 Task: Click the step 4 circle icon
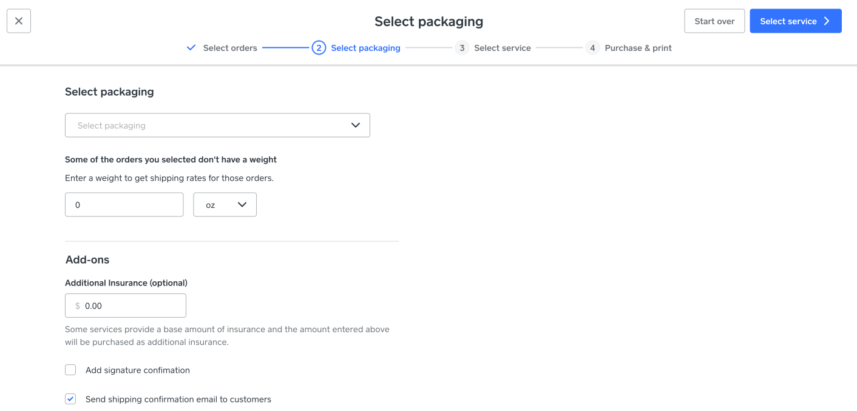(592, 48)
